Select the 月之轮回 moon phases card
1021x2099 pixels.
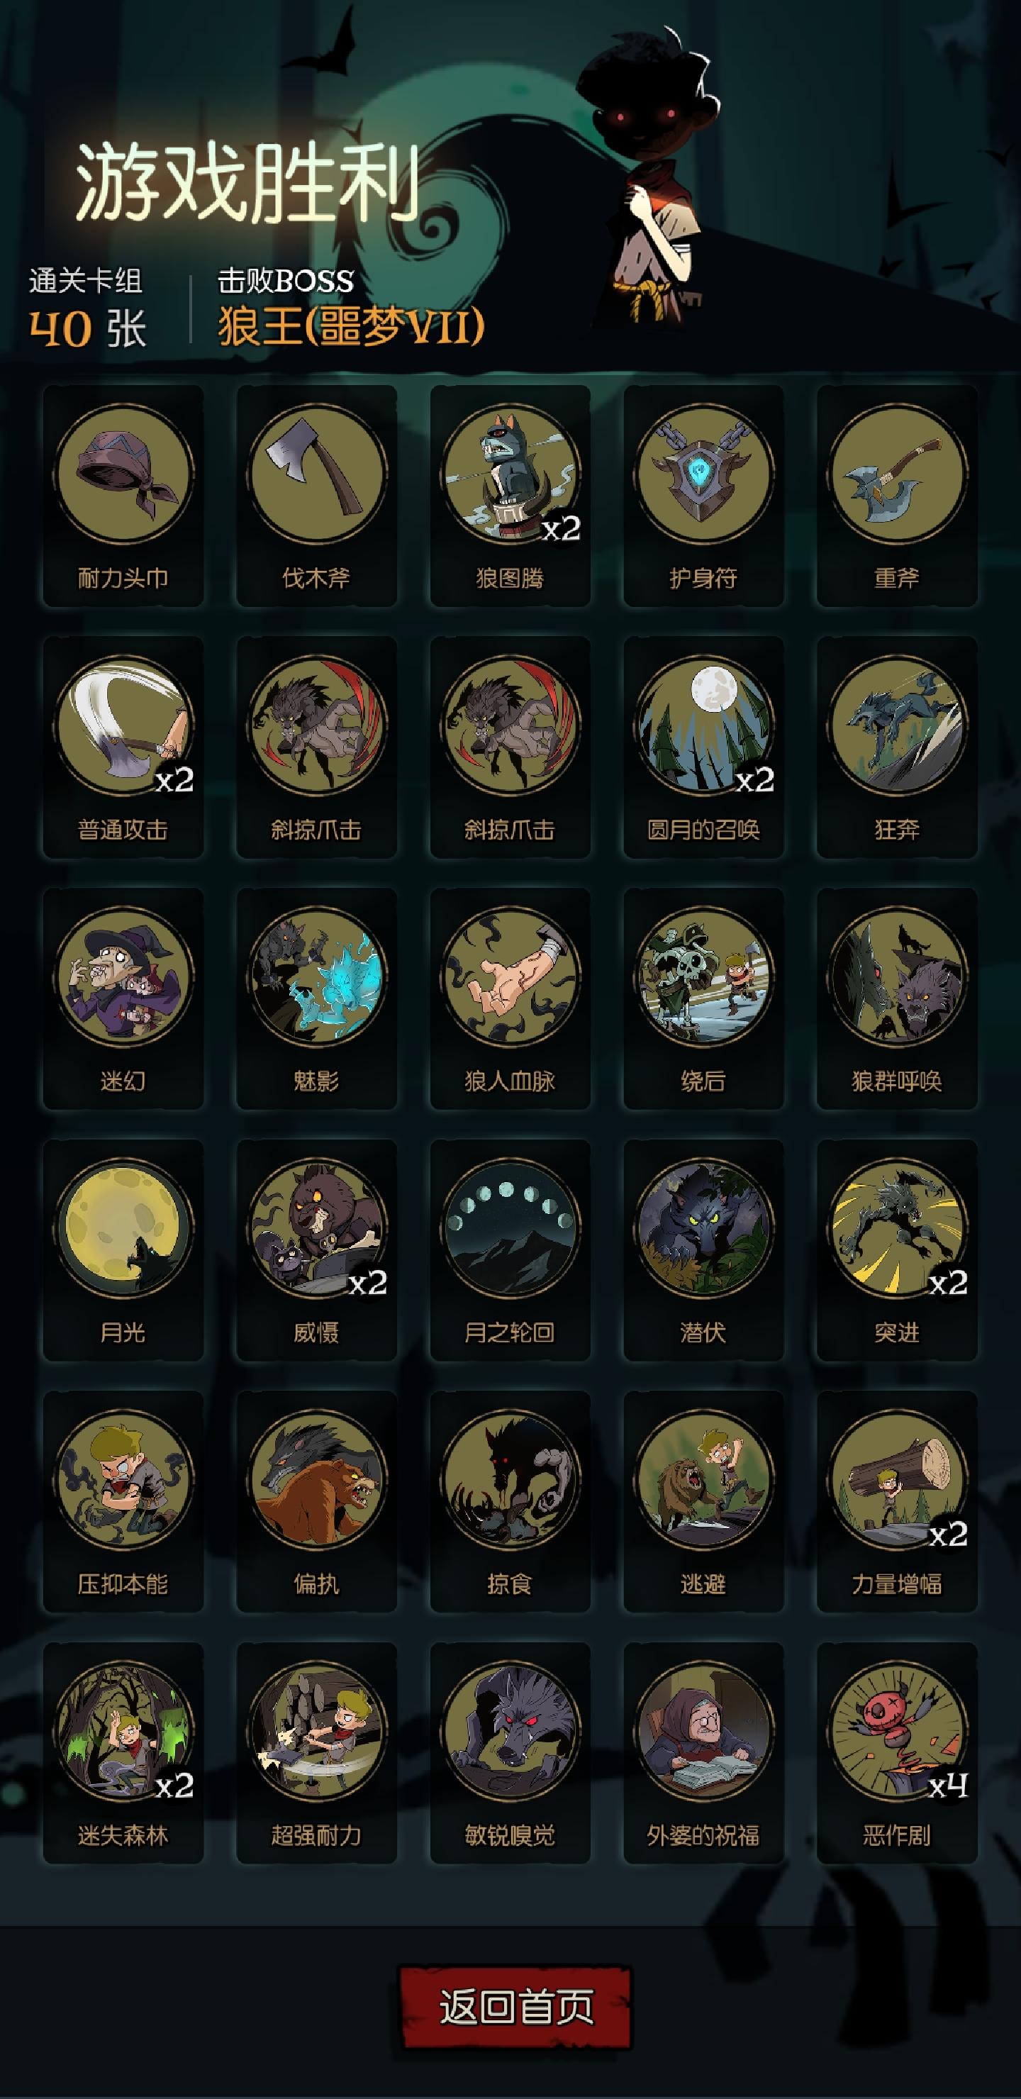(x=510, y=1250)
